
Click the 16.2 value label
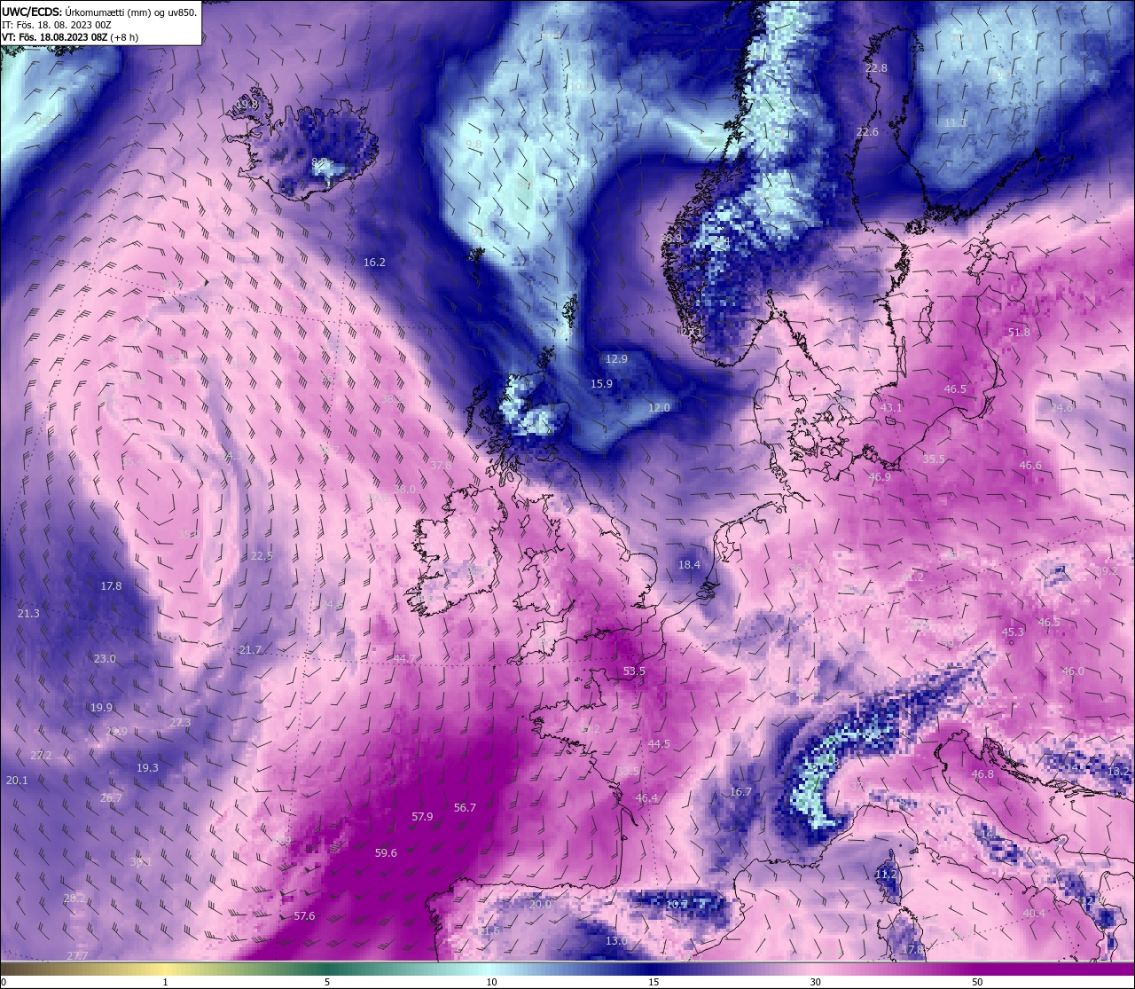pyautogui.click(x=374, y=262)
